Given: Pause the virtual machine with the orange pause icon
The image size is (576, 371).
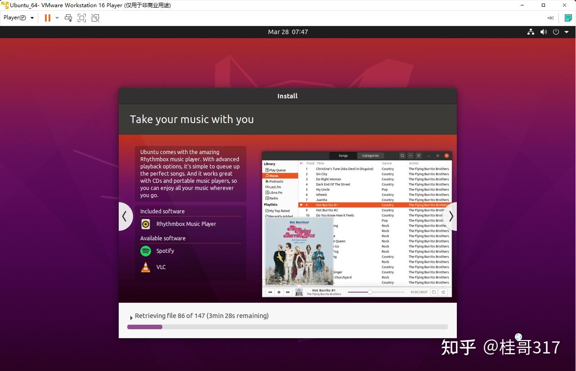Looking at the screenshot, I should tap(47, 18).
